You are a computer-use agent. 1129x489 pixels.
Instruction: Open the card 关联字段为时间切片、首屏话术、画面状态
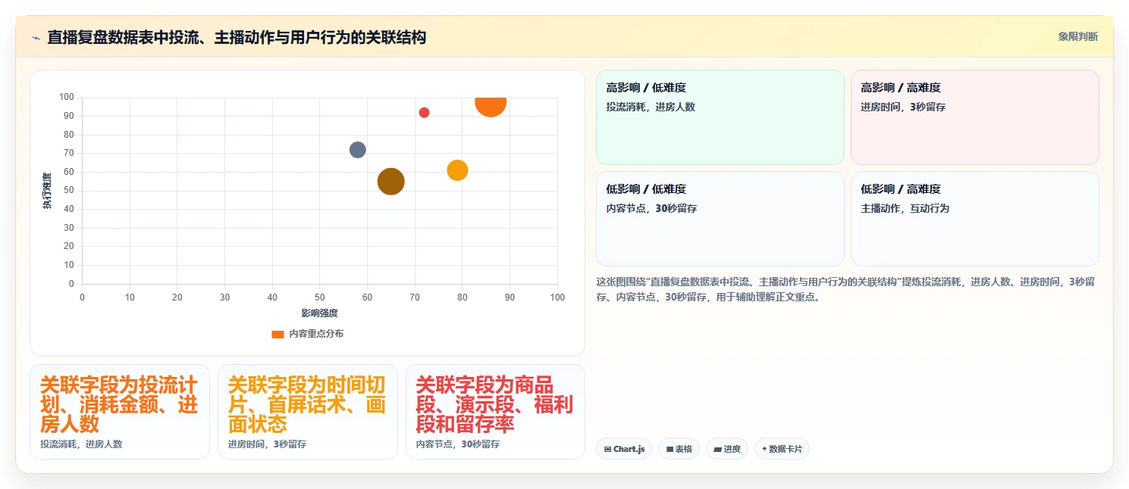click(x=308, y=412)
